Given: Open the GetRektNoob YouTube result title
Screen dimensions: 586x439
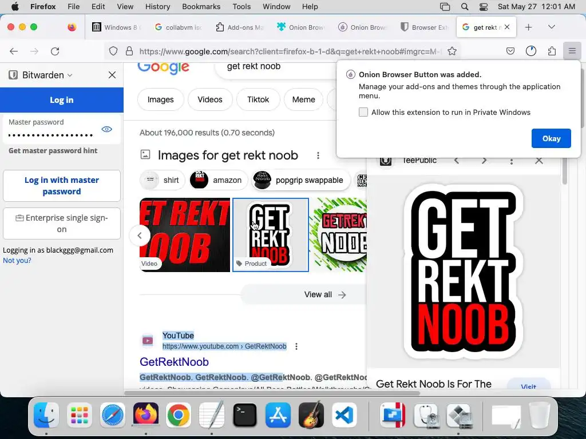Looking at the screenshot, I should [x=174, y=362].
